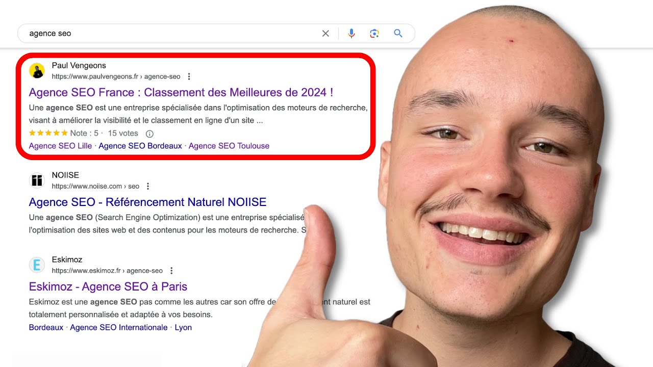The width and height of the screenshot is (653, 367).
Task: Open 'Agence SEO France : Classement des Meilleures' result
Action: (181, 92)
